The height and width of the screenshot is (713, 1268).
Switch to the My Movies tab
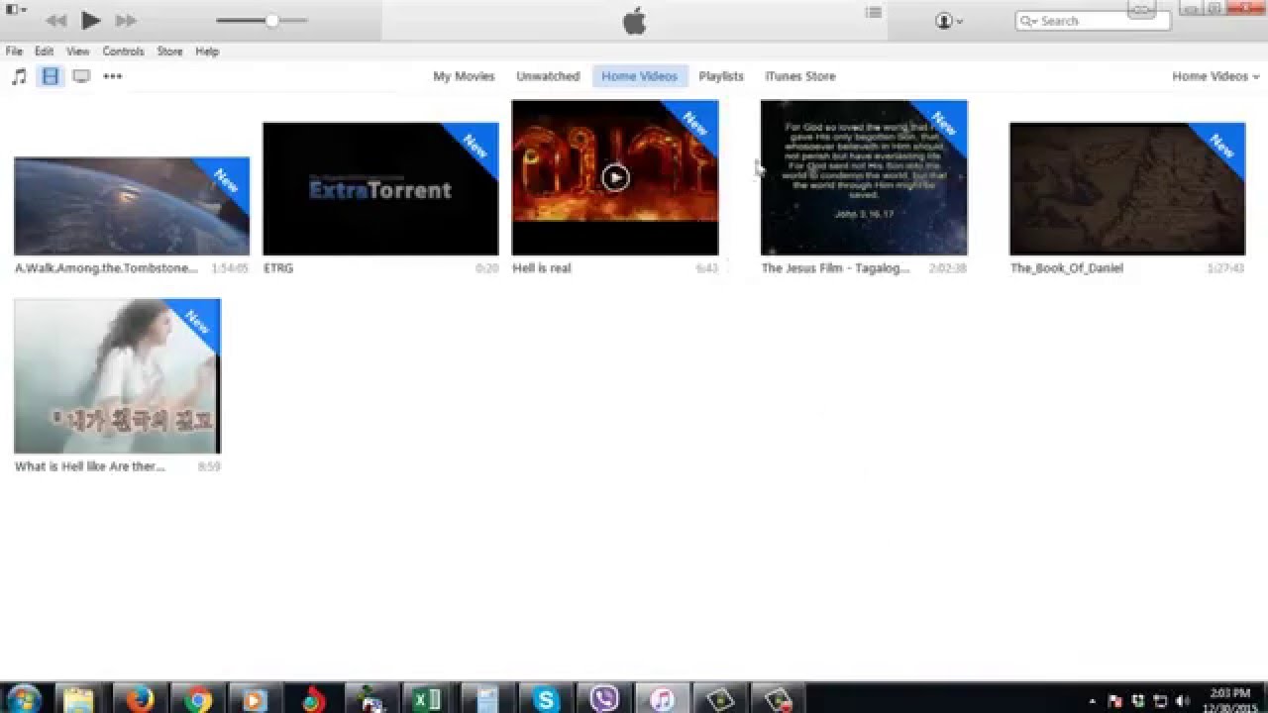pos(464,76)
